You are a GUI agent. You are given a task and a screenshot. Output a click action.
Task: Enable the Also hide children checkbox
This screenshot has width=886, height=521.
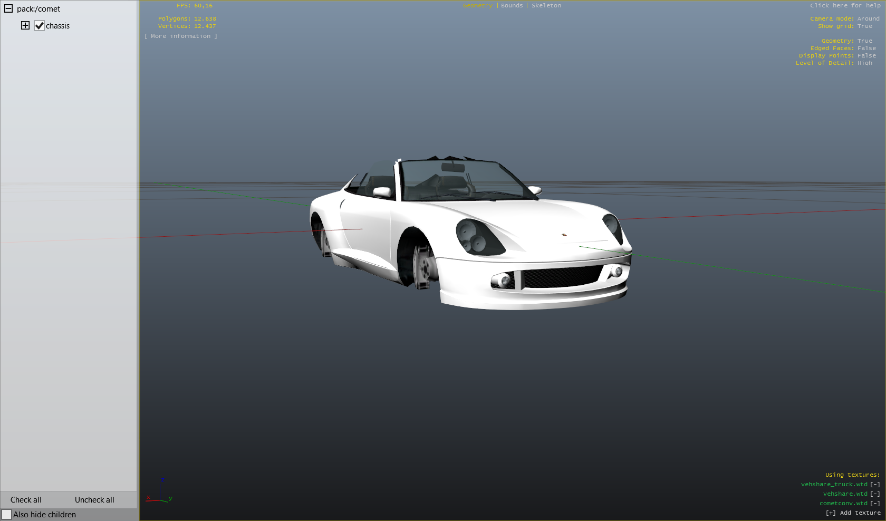[x=6, y=514]
